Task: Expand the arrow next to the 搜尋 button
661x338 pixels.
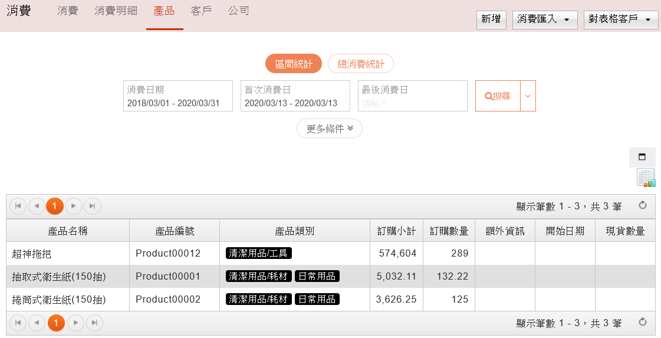Action: click(x=528, y=96)
